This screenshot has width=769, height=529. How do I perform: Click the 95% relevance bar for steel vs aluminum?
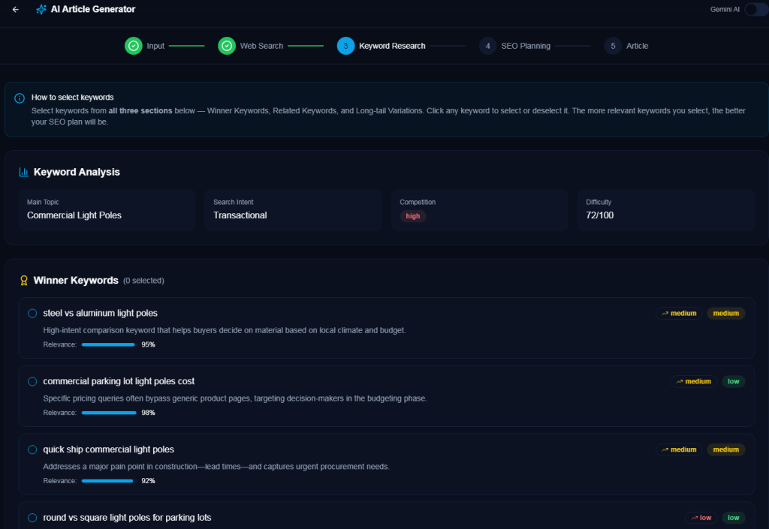coord(108,345)
